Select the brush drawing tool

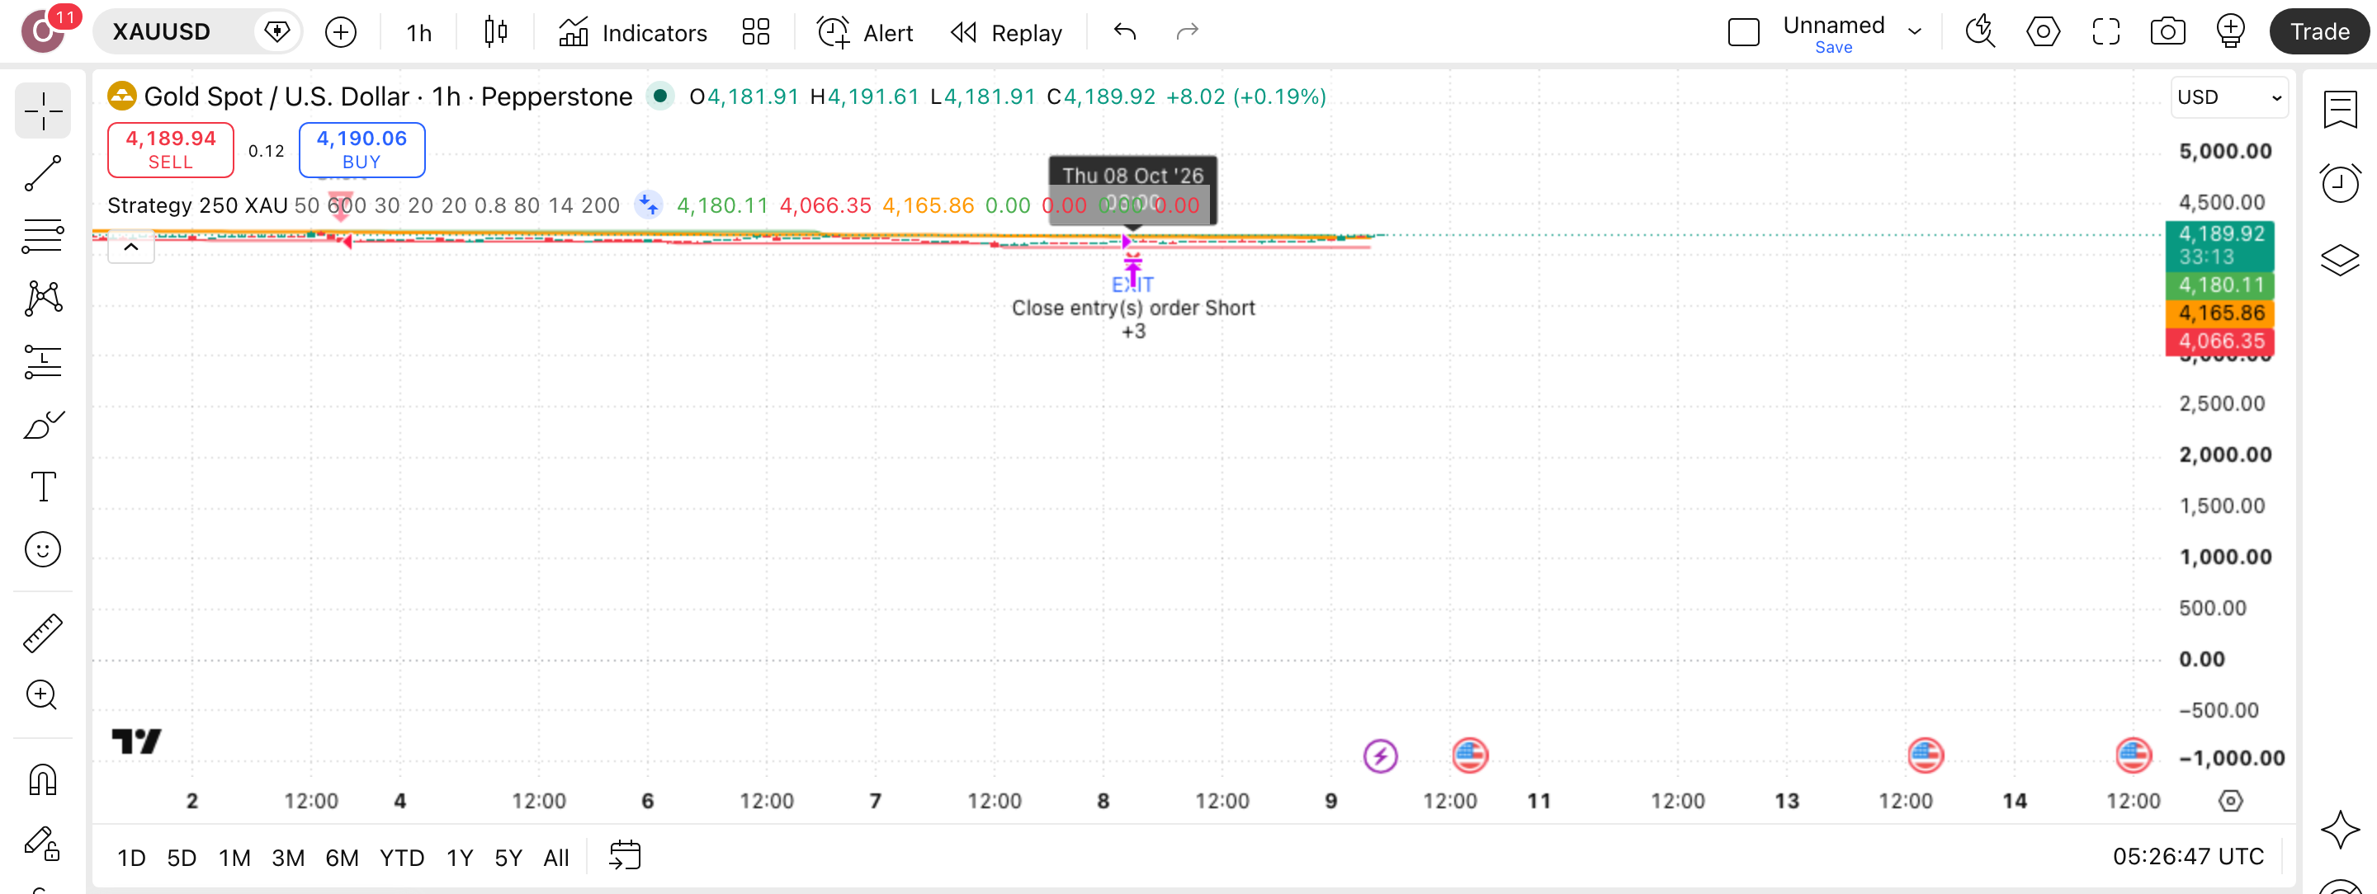(x=42, y=425)
